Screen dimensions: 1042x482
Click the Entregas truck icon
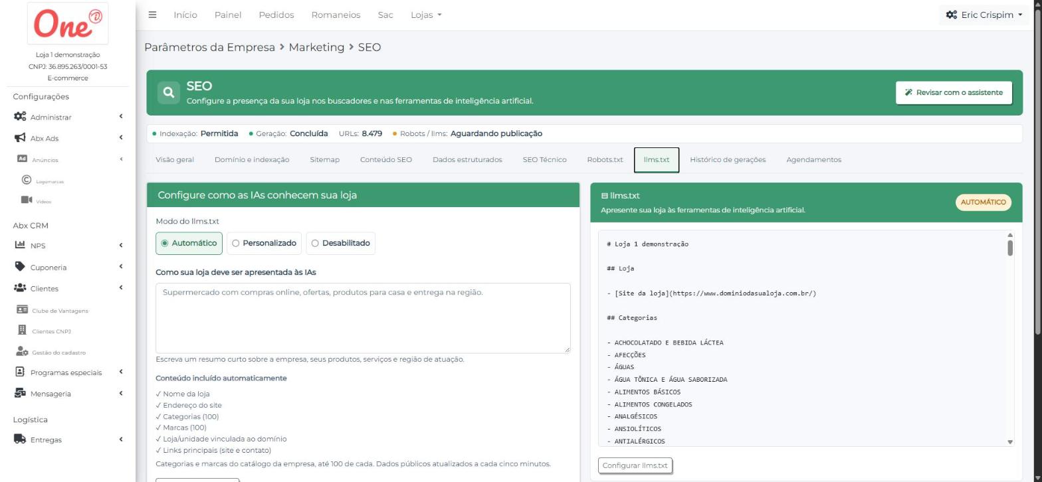[x=20, y=440]
